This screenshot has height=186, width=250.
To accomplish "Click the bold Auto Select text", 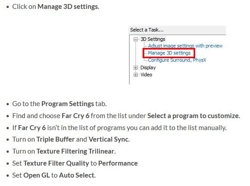I will (x=77, y=175).
